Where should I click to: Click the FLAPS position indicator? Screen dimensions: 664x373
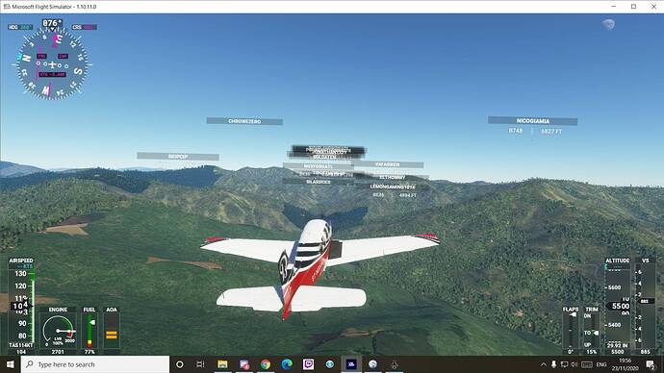click(x=571, y=330)
